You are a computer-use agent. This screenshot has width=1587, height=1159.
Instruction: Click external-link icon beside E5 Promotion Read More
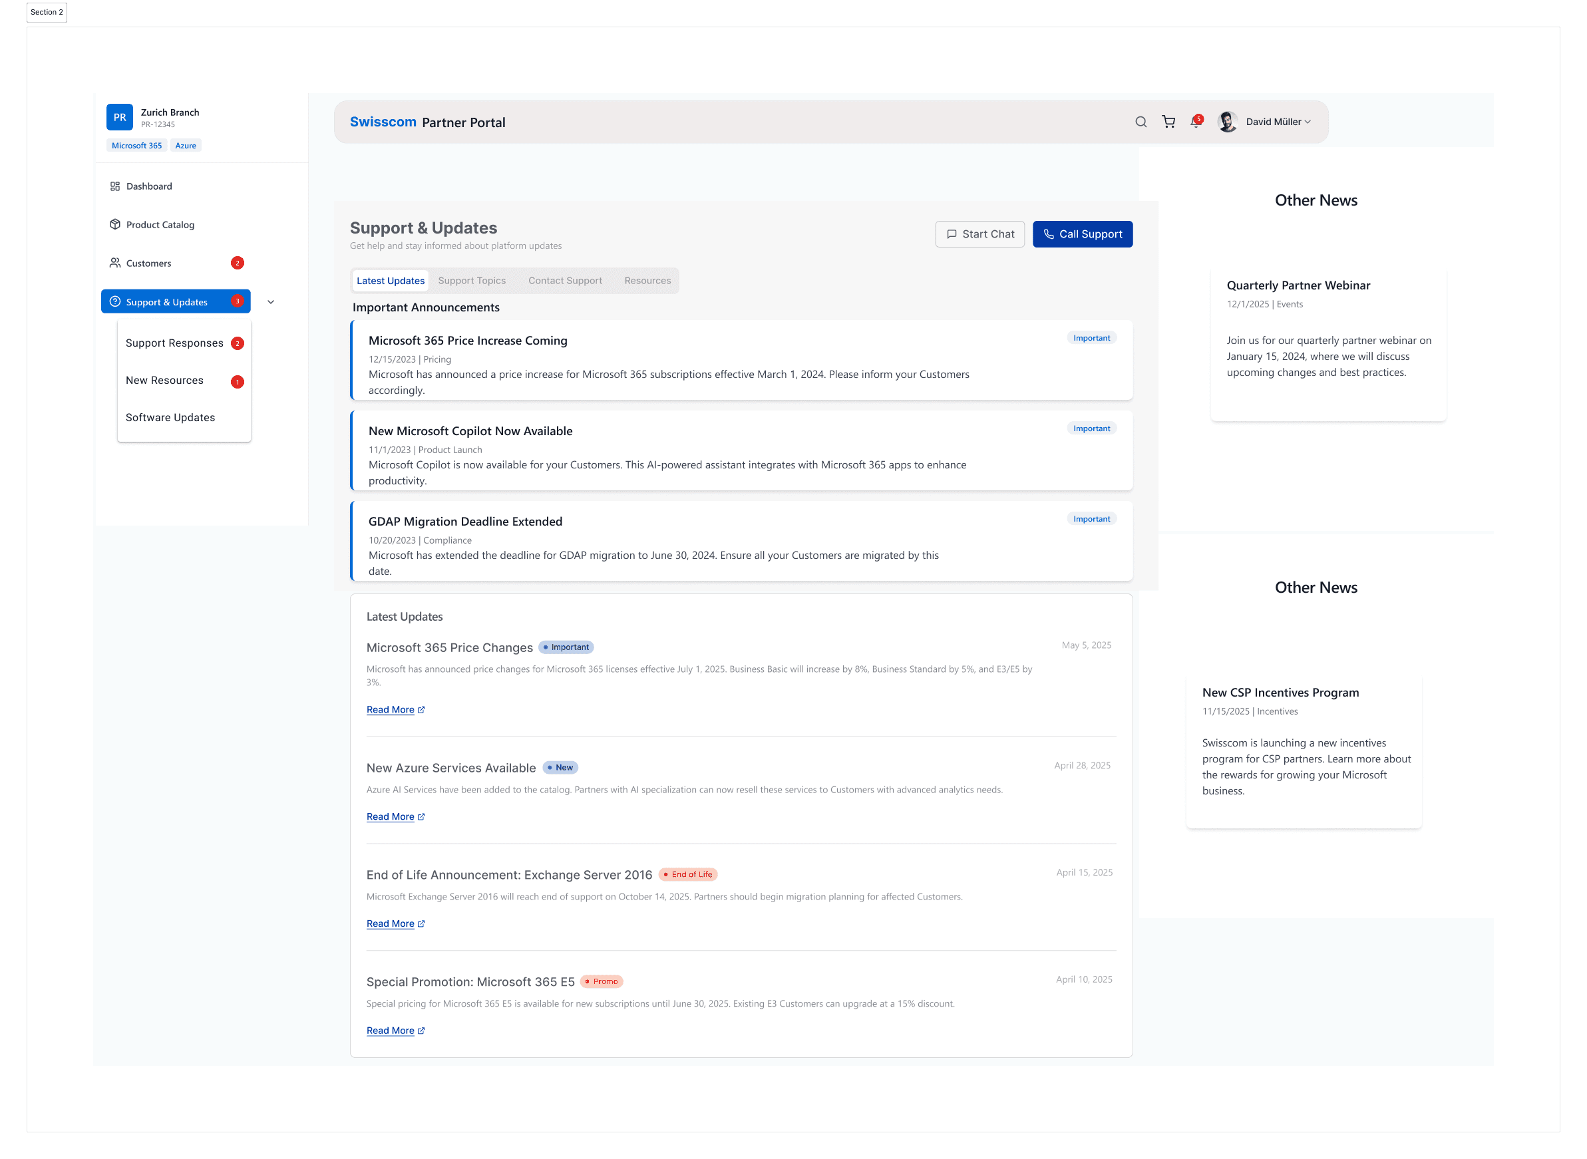pyautogui.click(x=421, y=1031)
